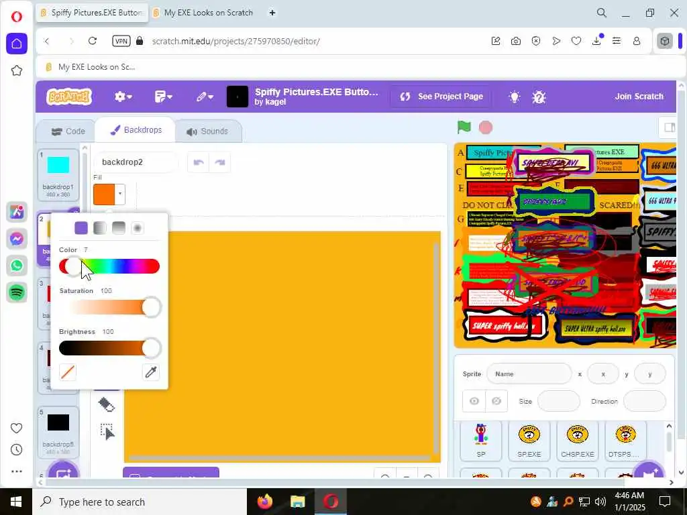Click the undo arrow
Image resolution: width=687 pixels, height=515 pixels.
click(199, 162)
